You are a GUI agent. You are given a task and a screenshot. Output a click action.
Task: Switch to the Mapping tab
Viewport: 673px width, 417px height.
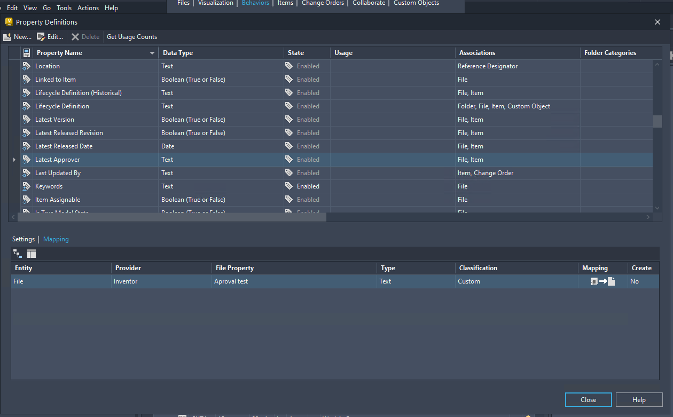56,239
